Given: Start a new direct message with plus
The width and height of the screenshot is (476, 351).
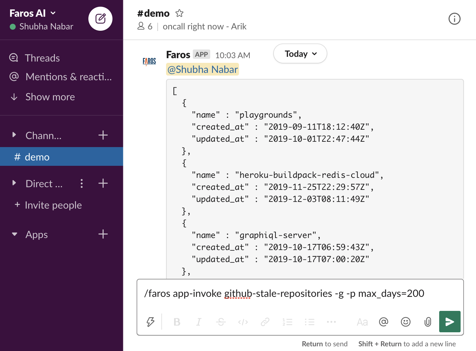Looking at the screenshot, I should click(x=103, y=183).
